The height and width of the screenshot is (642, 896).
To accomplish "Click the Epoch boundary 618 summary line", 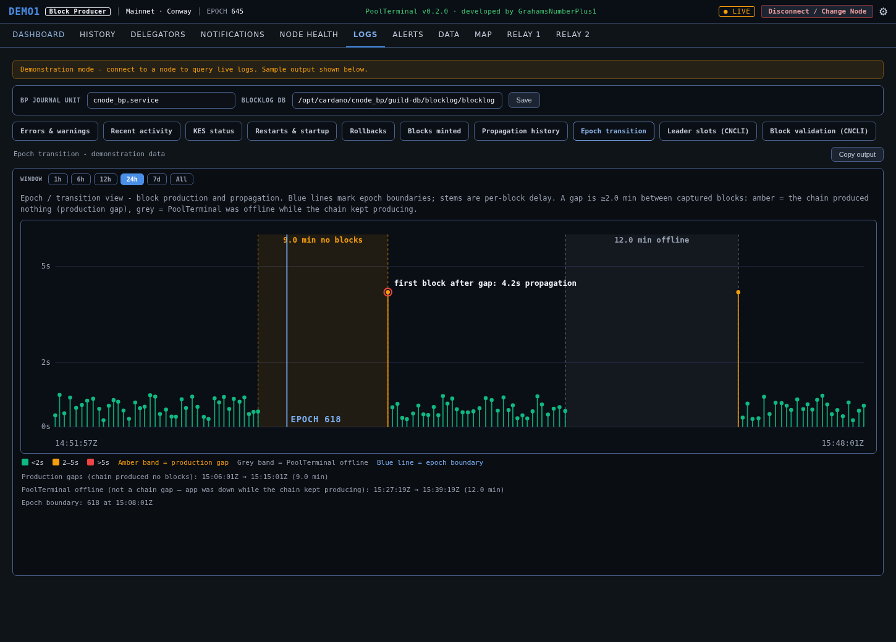I will 87,503.
